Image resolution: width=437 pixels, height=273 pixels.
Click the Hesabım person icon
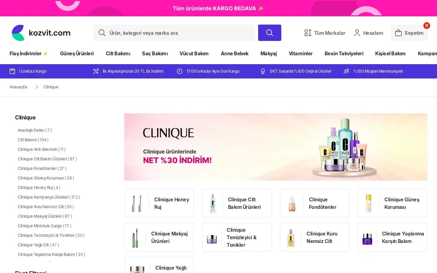357,33
